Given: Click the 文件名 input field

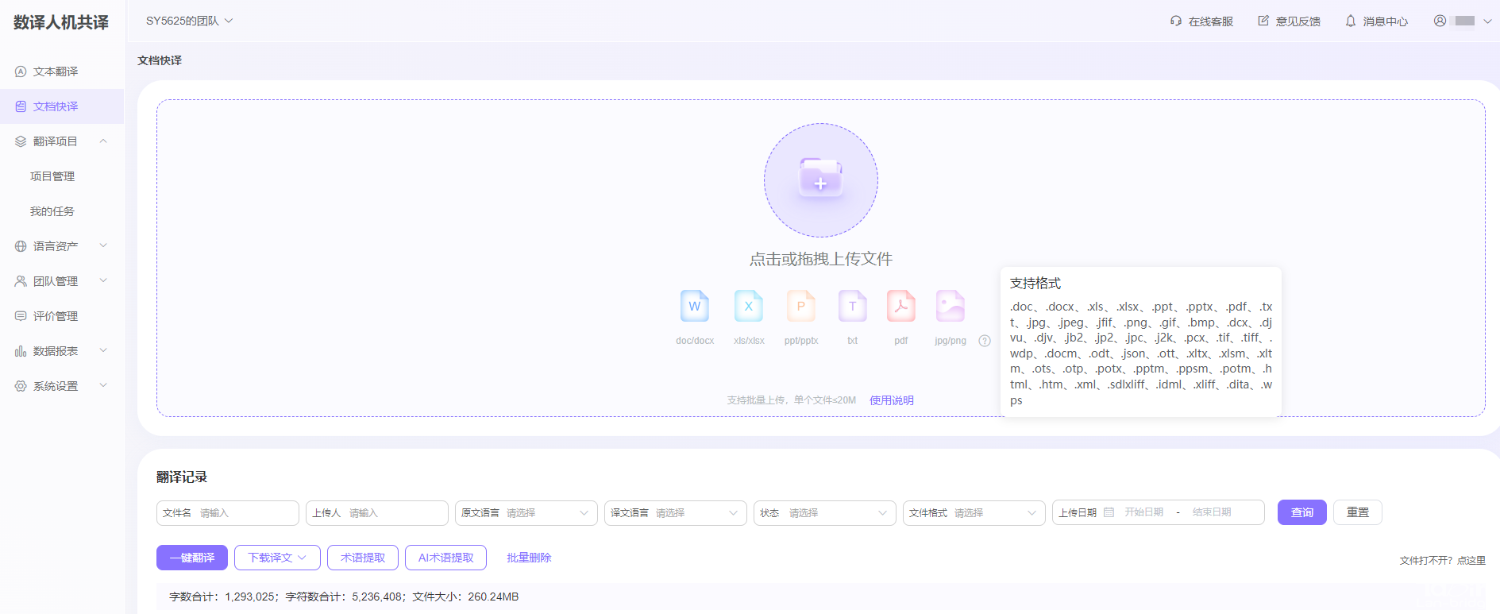Looking at the screenshot, I should 245,513.
